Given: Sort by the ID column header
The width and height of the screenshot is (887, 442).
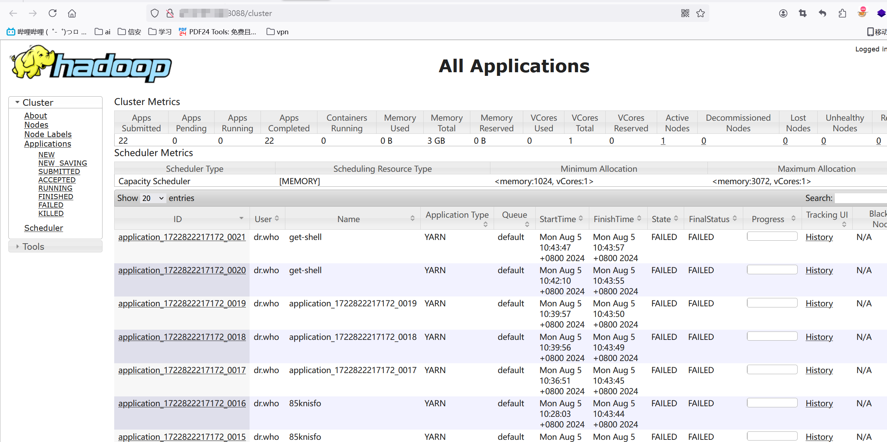Looking at the screenshot, I should pos(182,219).
